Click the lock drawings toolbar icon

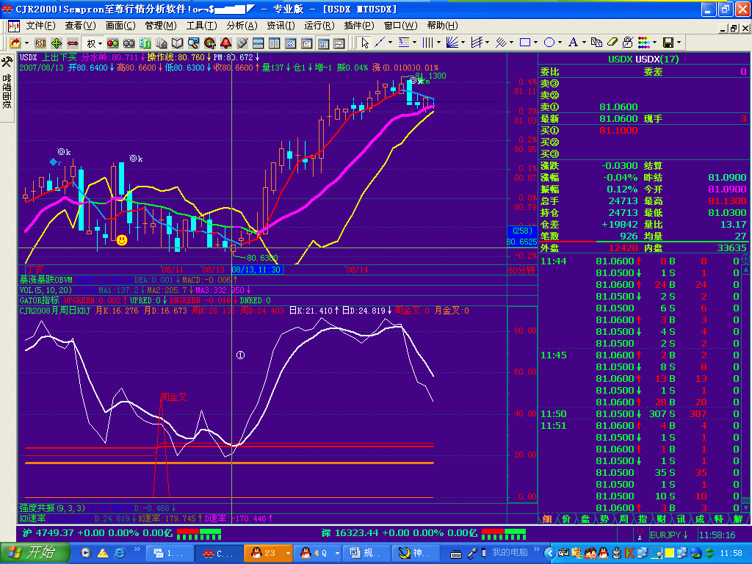pyautogui.click(x=627, y=43)
